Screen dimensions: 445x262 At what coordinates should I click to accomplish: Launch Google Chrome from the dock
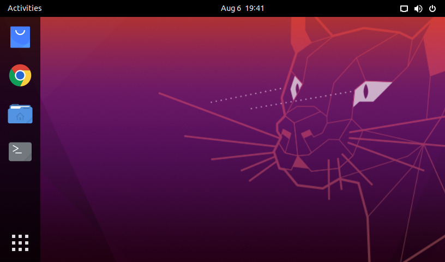20,75
